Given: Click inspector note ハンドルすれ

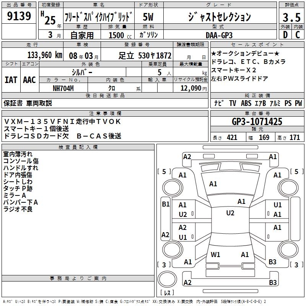Looking at the screenshot, I should tap(21, 168).
